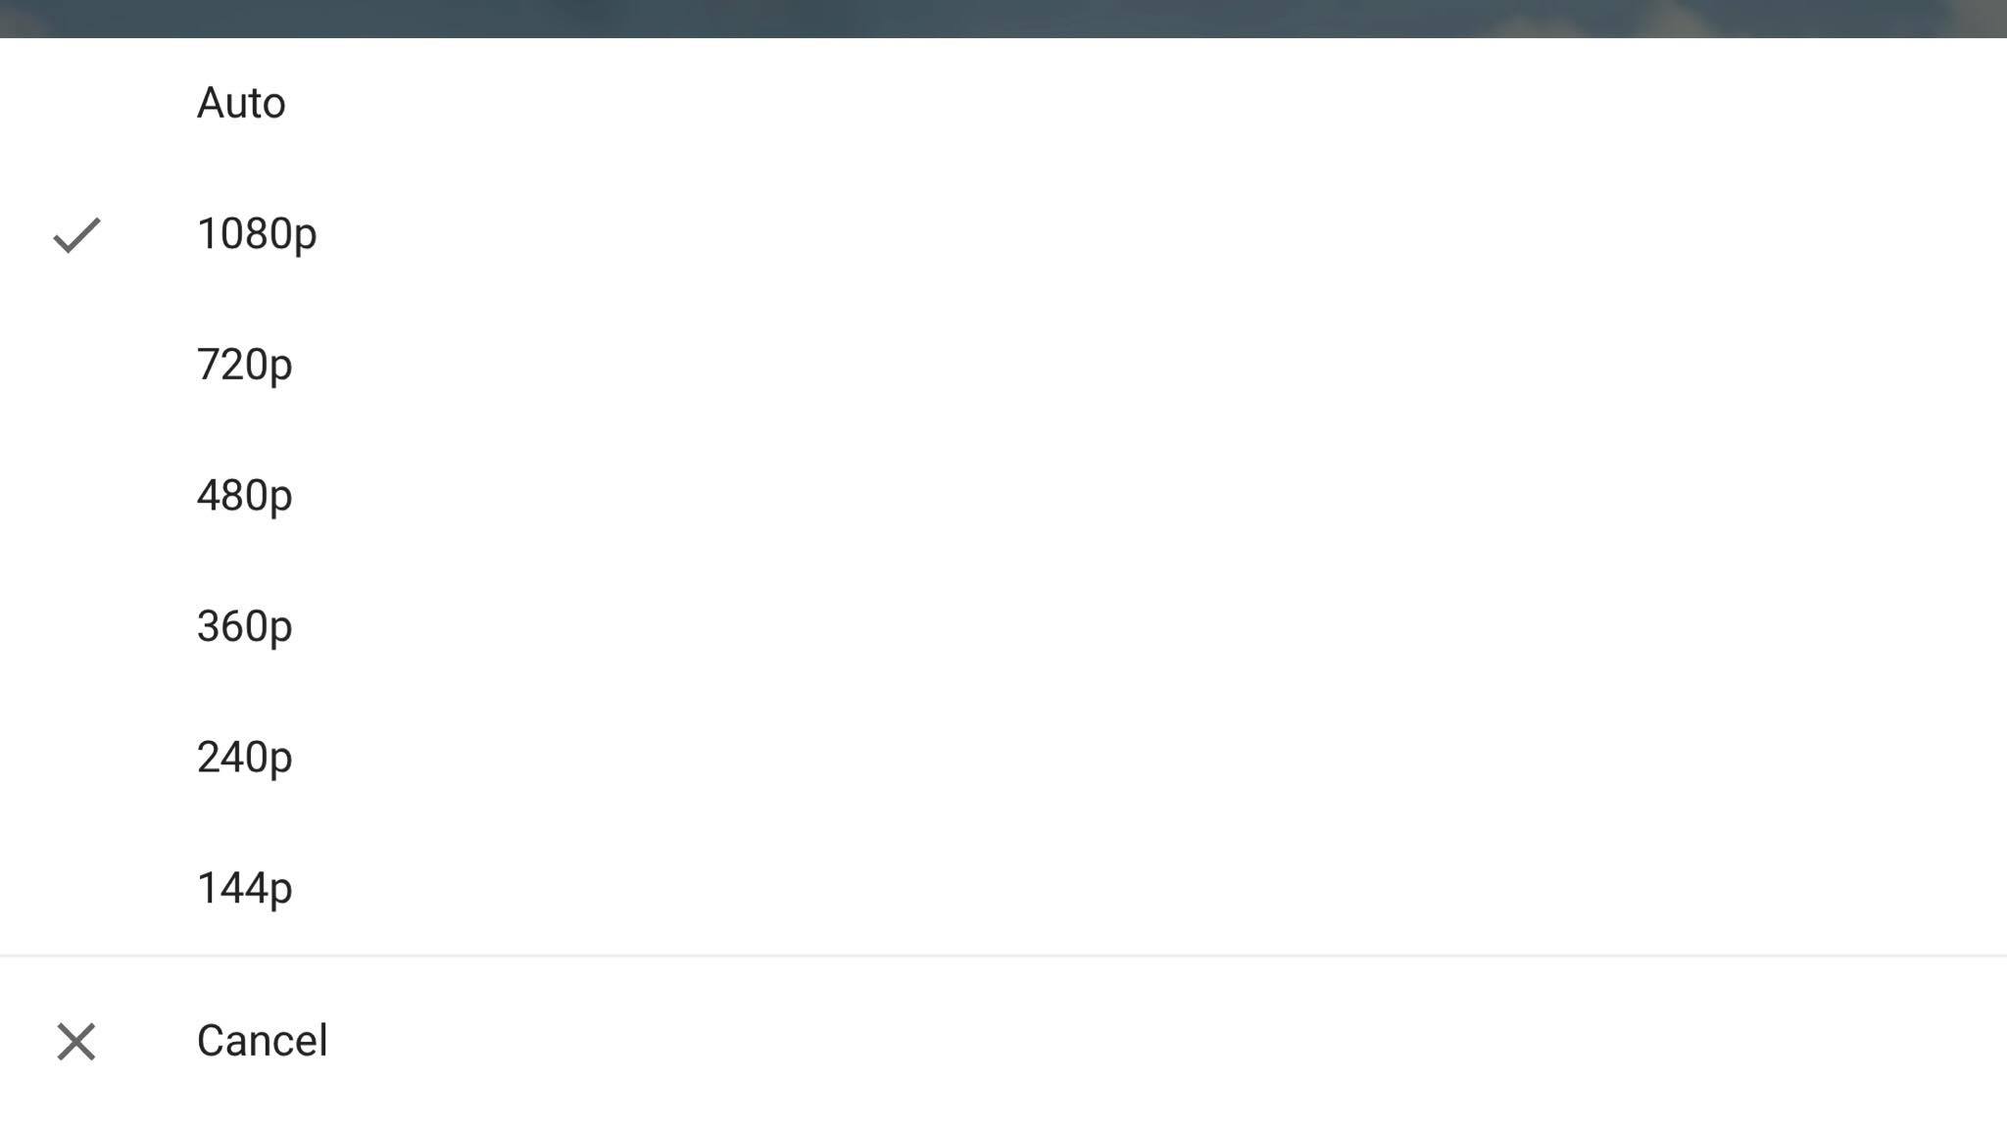The image size is (2007, 1129).
Task: Click the currently checked 1080p option
Action: click(x=1003, y=234)
